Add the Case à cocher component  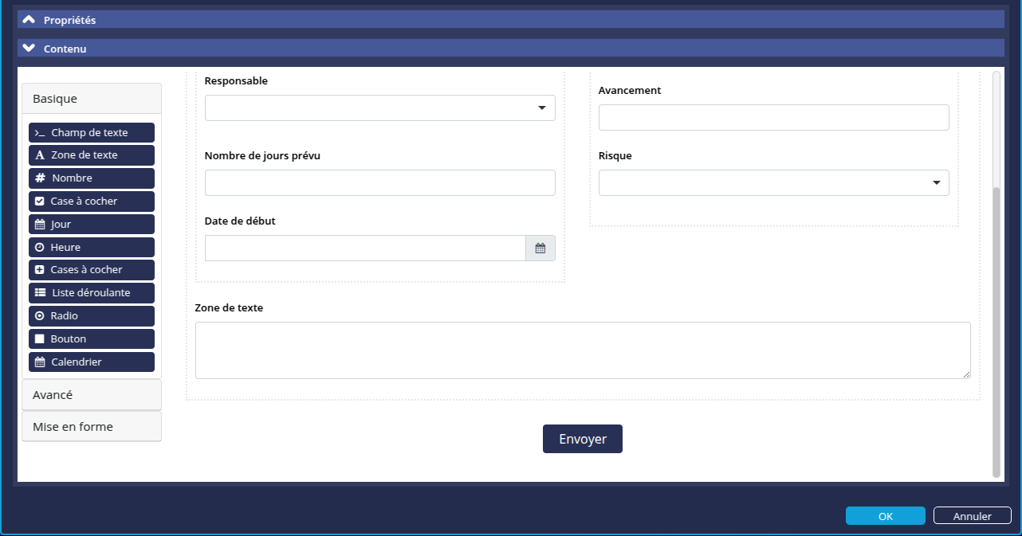point(92,201)
